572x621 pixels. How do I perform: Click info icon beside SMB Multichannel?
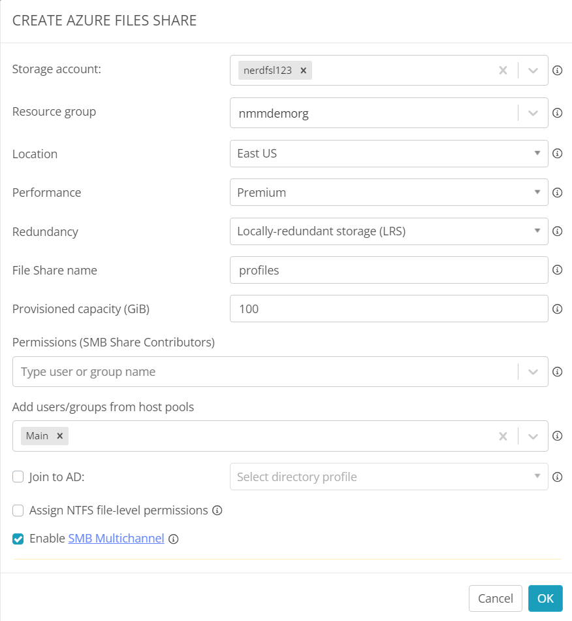coord(173,539)
